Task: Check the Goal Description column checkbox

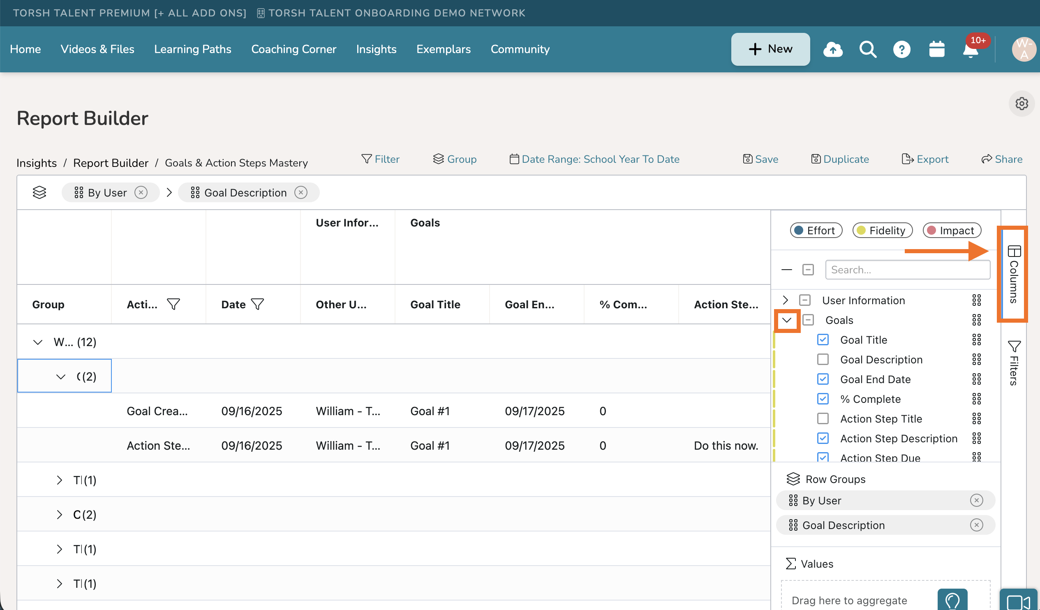Action: [823, 360]
